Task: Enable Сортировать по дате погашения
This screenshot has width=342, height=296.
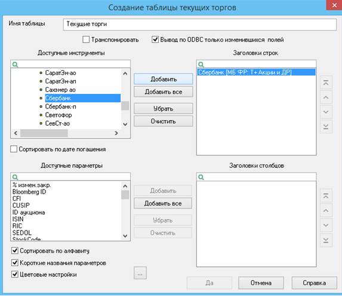Action: (14, 149)
